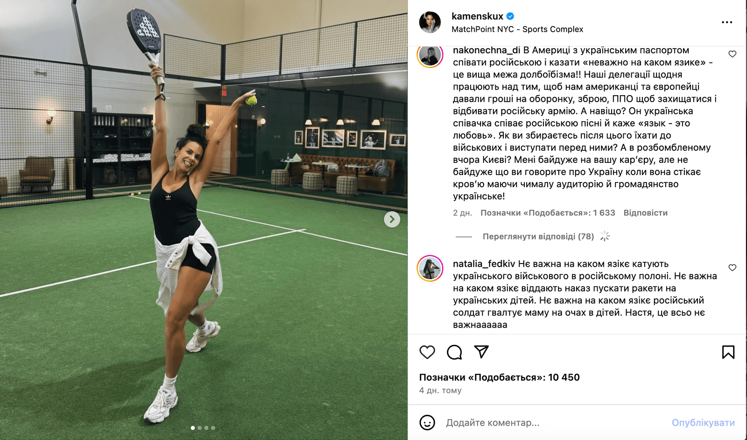View likes on nakonechna_di's comment: 1 633

coord(548,213)
